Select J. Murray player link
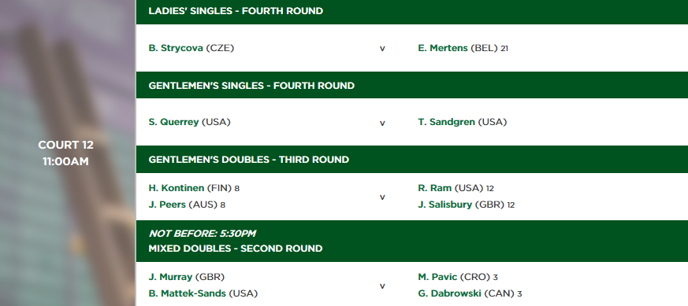 (170, 277)
